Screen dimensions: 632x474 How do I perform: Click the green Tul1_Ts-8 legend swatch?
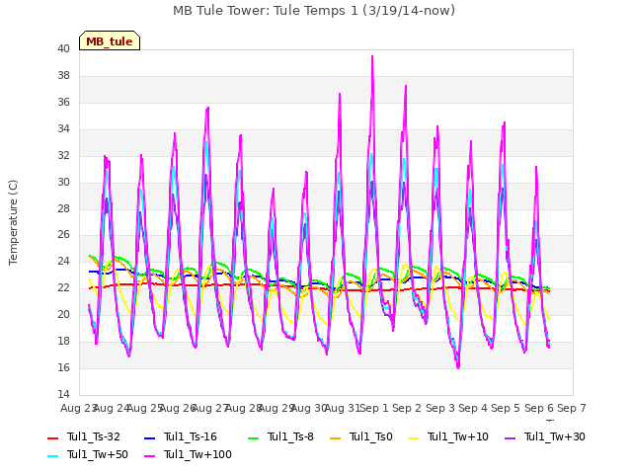(253, 437)
